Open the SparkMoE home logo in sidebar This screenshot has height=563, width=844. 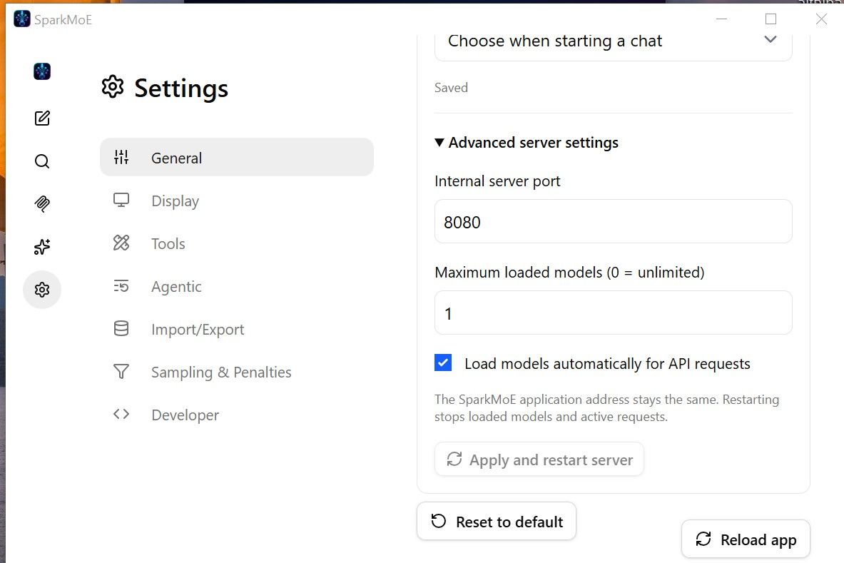click(42, 71)
